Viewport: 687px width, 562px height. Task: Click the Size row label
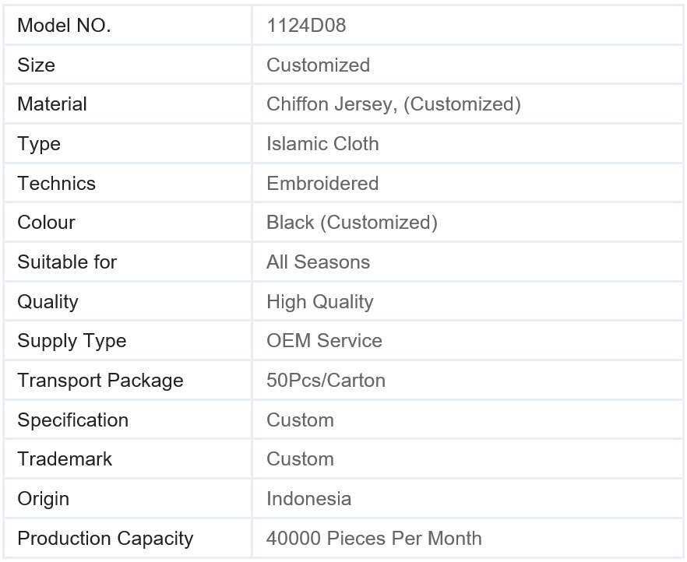tap(37, 65)
